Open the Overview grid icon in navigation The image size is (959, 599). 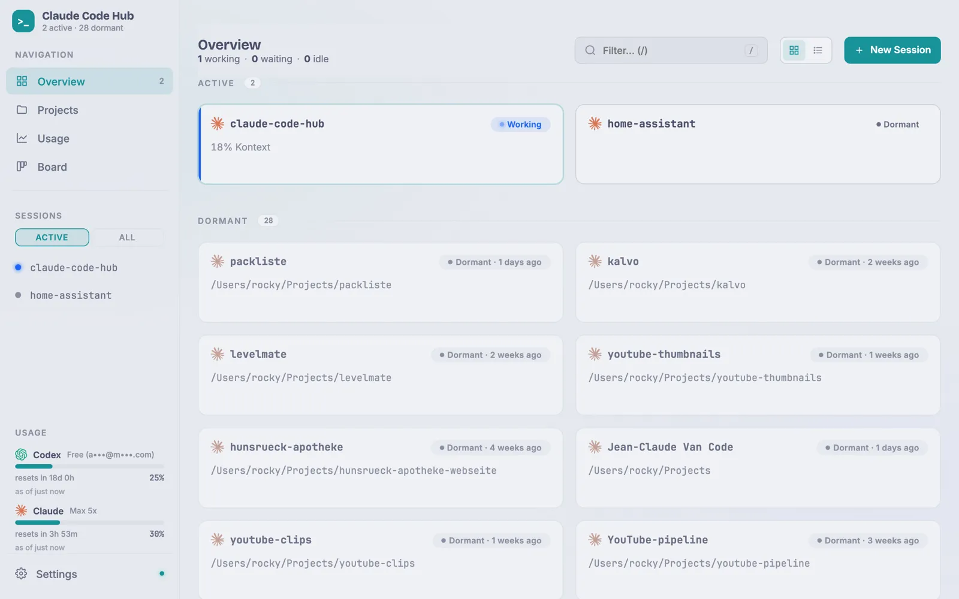(22, 81)
